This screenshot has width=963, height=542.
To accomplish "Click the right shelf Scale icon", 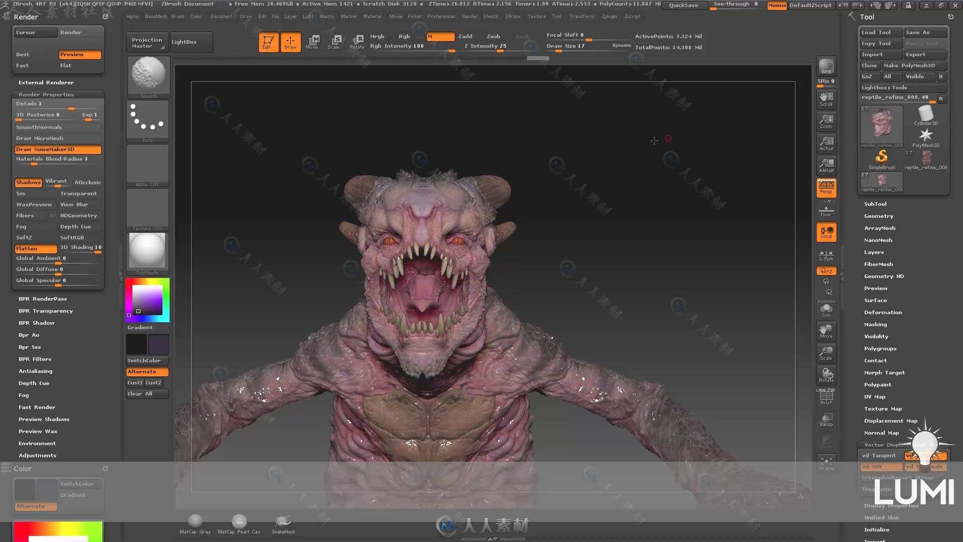I will pos(826,353).
